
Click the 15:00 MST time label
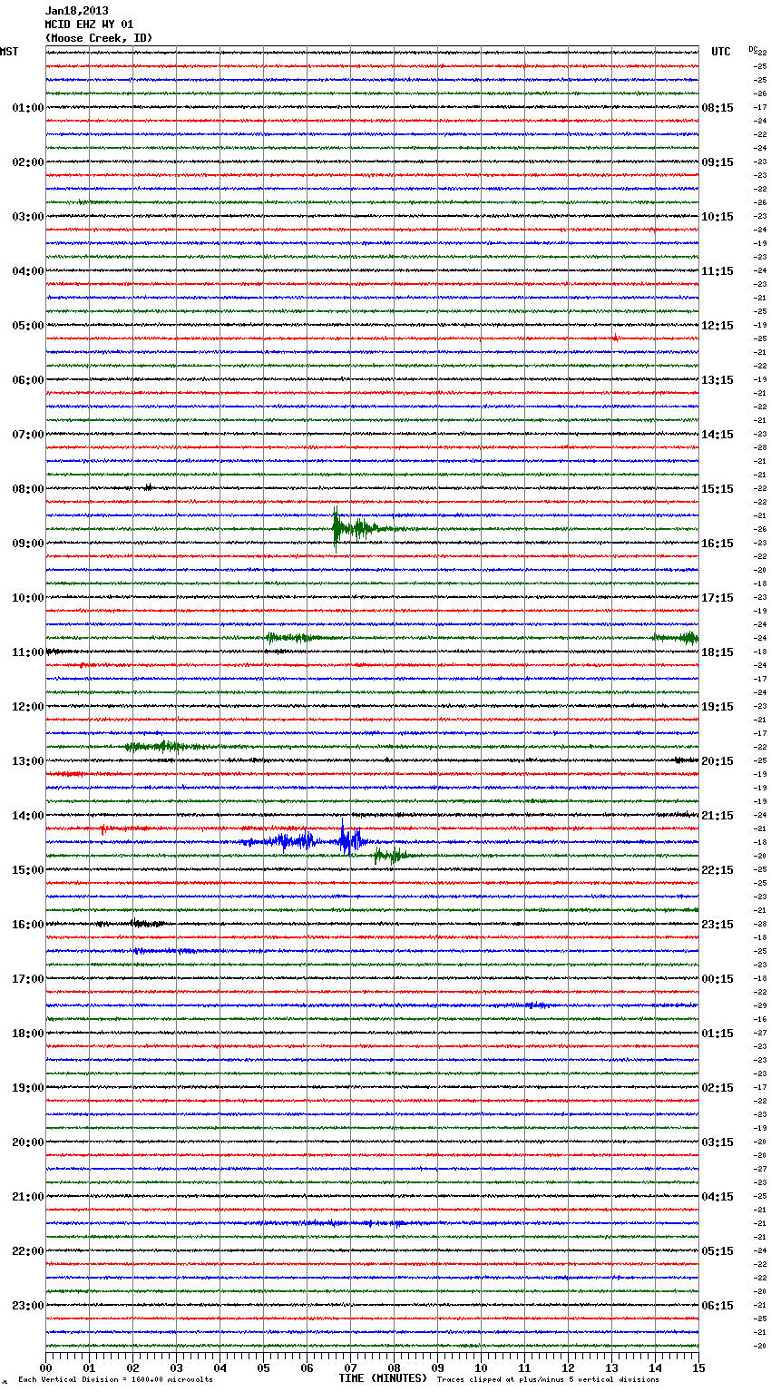[x=28, y=870]
